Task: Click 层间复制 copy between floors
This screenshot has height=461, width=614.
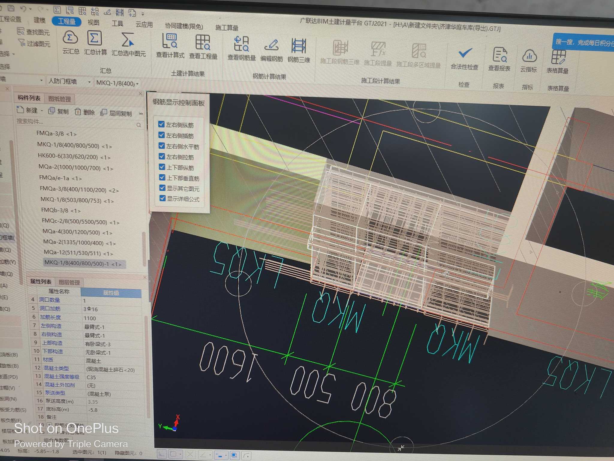Action: pyautogui.click(x=116, y=113)
